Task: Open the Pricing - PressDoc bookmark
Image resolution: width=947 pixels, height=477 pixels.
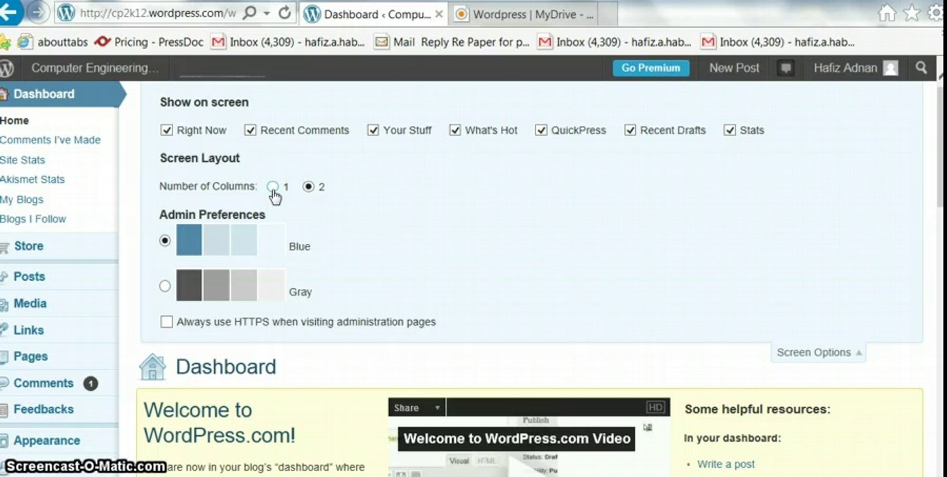Action: tap(149, 42)
